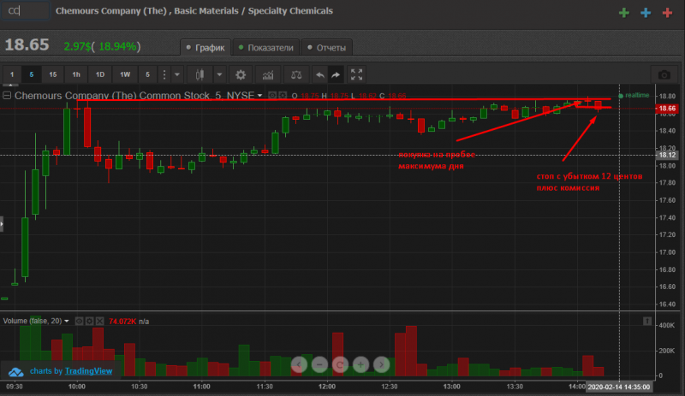Click the 18.65 last price text

point(27,45)
